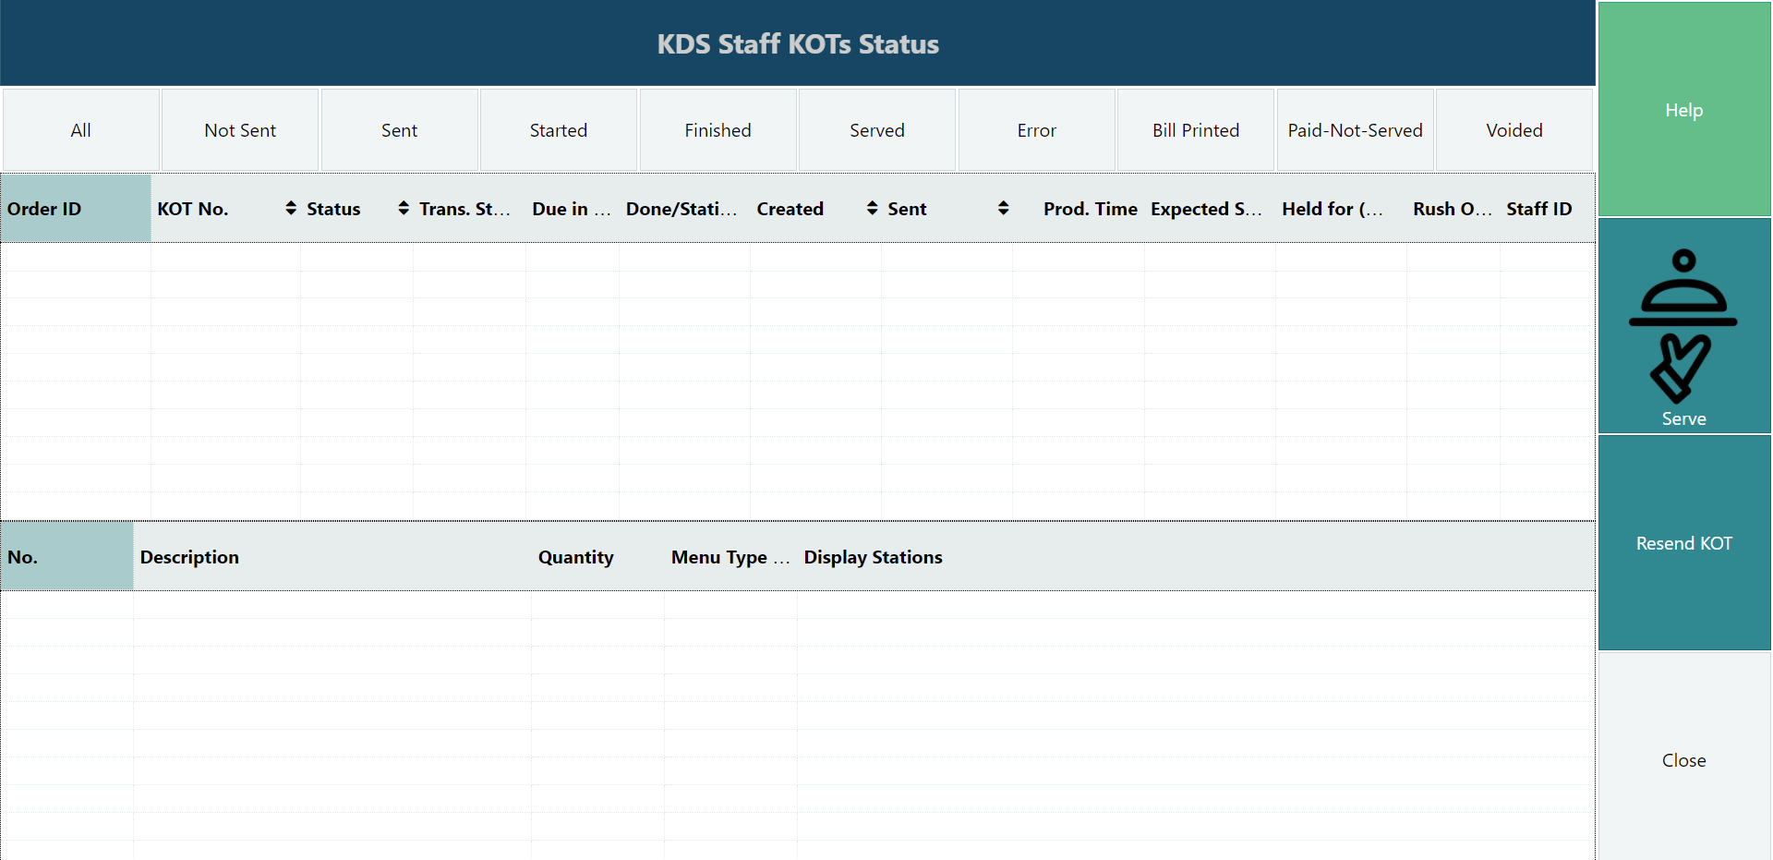Click the sort arrows on KOT No. column
The height and width of the screenshot is (860, 1773).
click(x=291, y=209)
